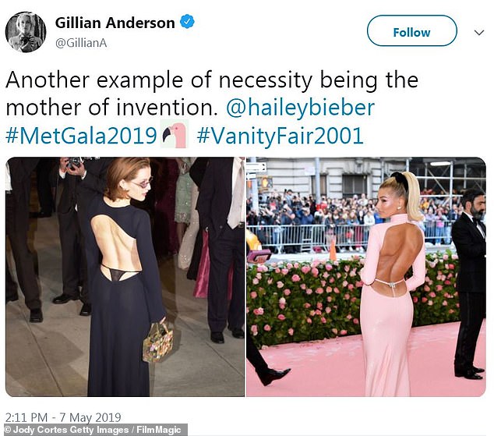The image size is (494, 436).
Task: Open the right pink dress photo
Action: pyautogui.click(x=366, y=277)
